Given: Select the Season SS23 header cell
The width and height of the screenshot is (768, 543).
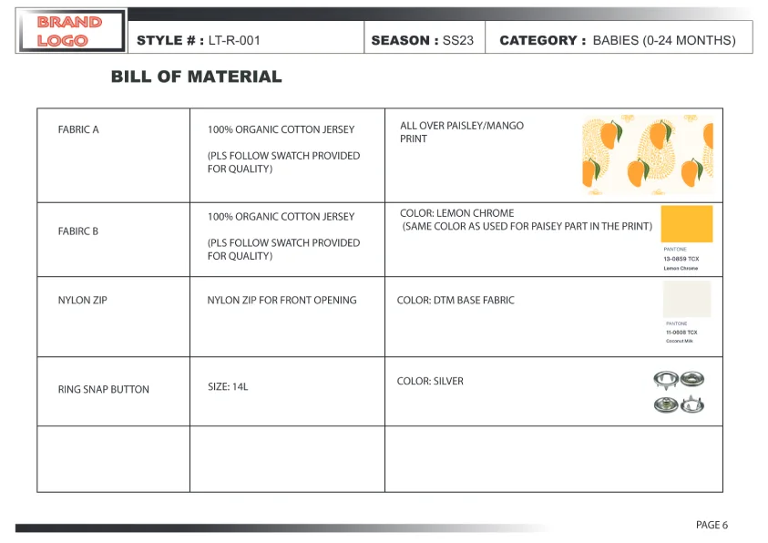Looking at the screenshot, I should tap(423, 40).
